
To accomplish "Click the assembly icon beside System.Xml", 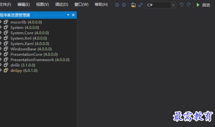I will [6, 38].
